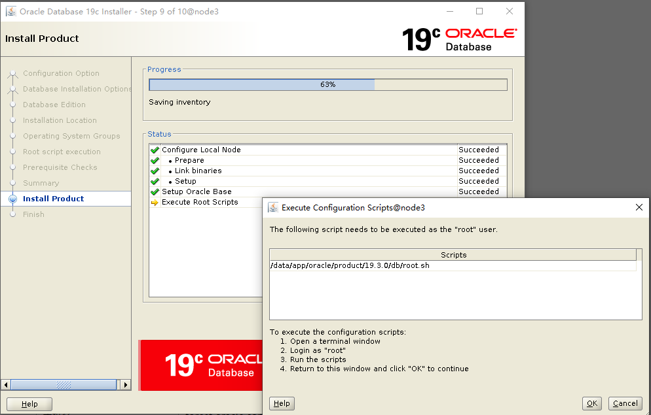Screen dimensions: 651x415
Task: Click green checkmark beside Prepare
Action: pos(155,160)
